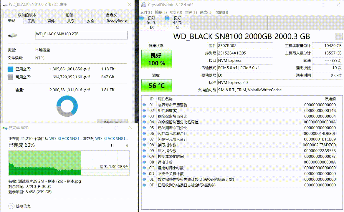This screenshot has height=212, width=344.
Task: Click the status orb for attribute 09 写入指令数
Action: tap(144, 151)
